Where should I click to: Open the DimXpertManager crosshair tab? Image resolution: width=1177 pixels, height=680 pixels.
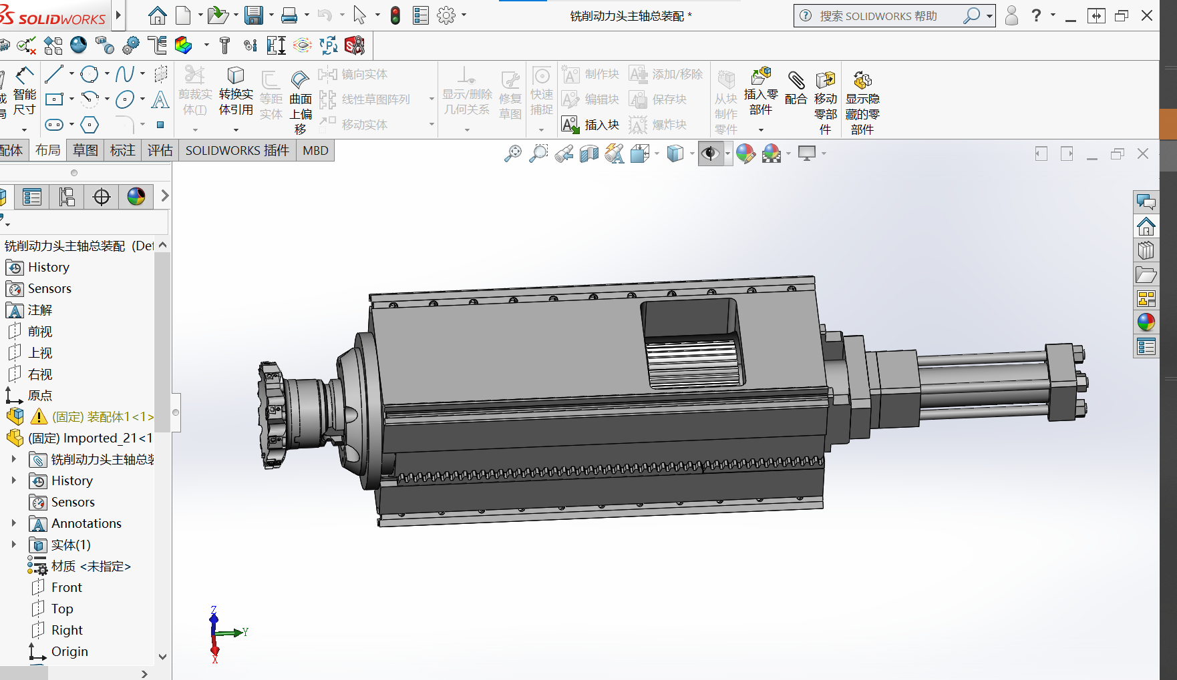point(102,197)
